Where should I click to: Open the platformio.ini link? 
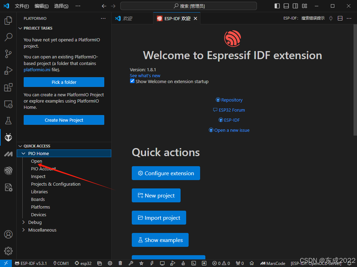point(37,70)
